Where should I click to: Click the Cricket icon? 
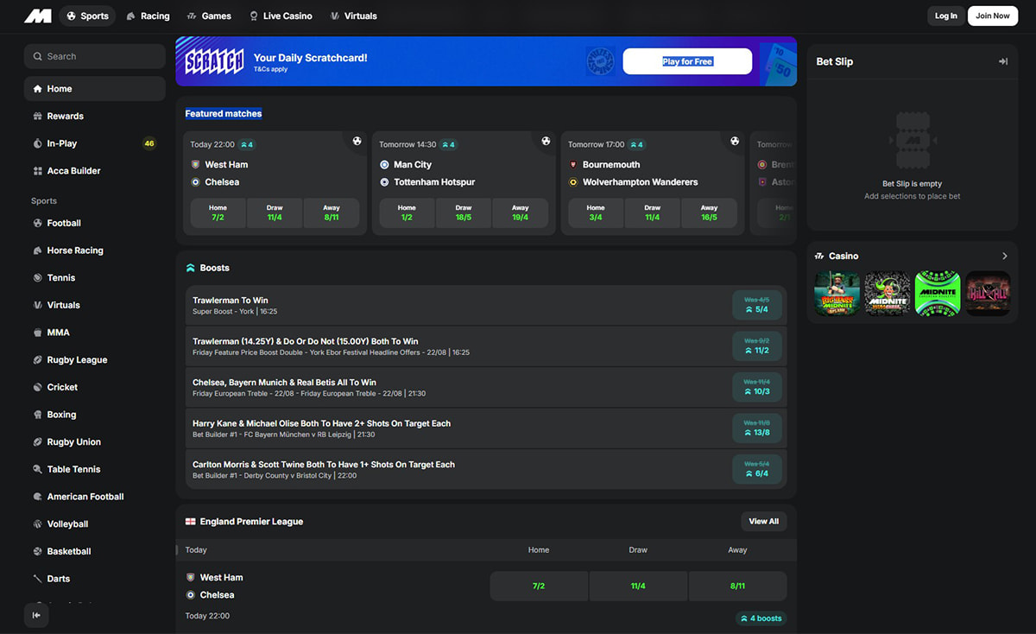(x=37, y=387)
